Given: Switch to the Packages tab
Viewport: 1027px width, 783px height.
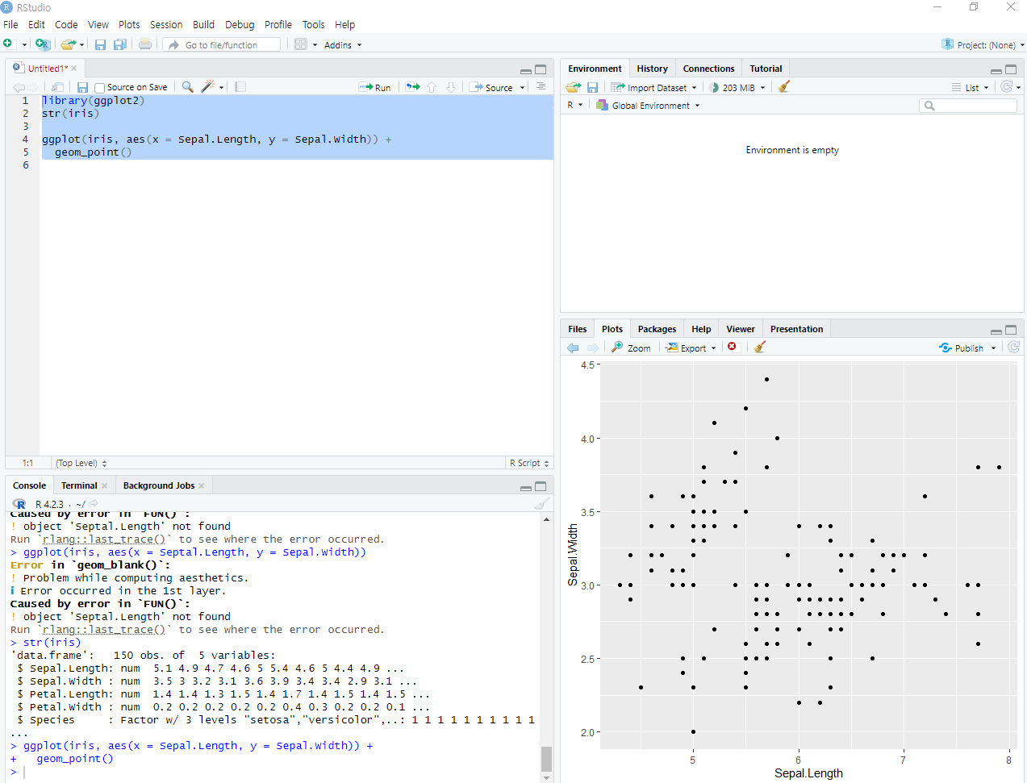Looking at the screenshot, I should point(657,329).
